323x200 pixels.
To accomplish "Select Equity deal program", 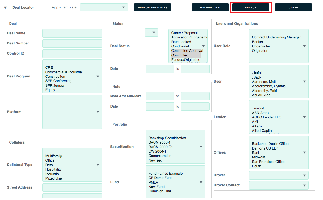I will click(50, 90).
